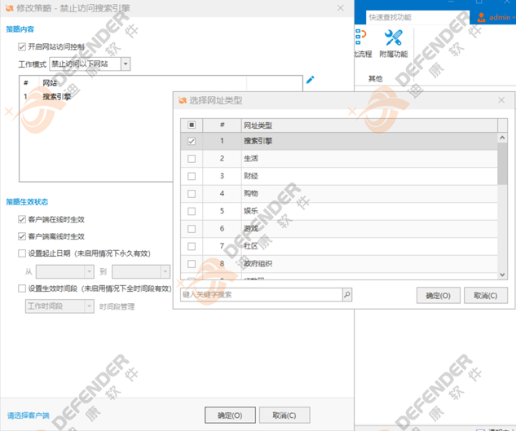Check the 生活 row checkbox
The height and width of the screenshot is (431, 516).
(x=192, y=159)
